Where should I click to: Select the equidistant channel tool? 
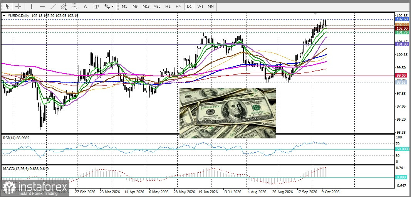point(64,6)
